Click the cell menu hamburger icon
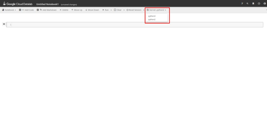The height and width of the screenshot is (131, 267). 4,24
